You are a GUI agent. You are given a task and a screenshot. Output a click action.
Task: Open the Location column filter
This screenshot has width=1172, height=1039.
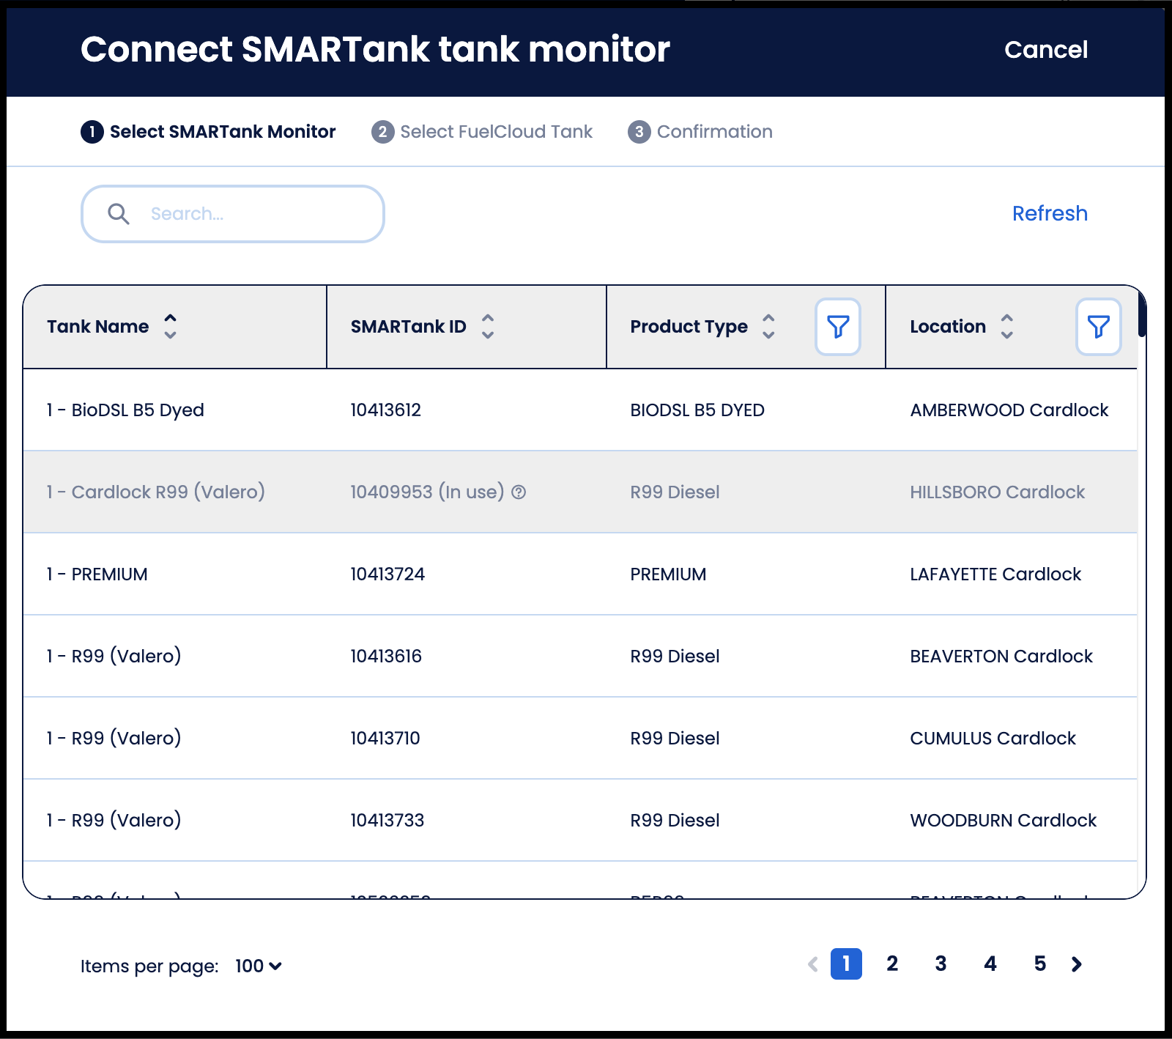[x=1098, y=327]
